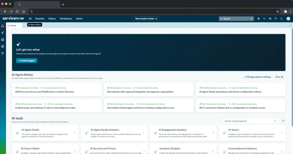
Task: Open the Favorites menu
Action: click(x=40, y=19)
